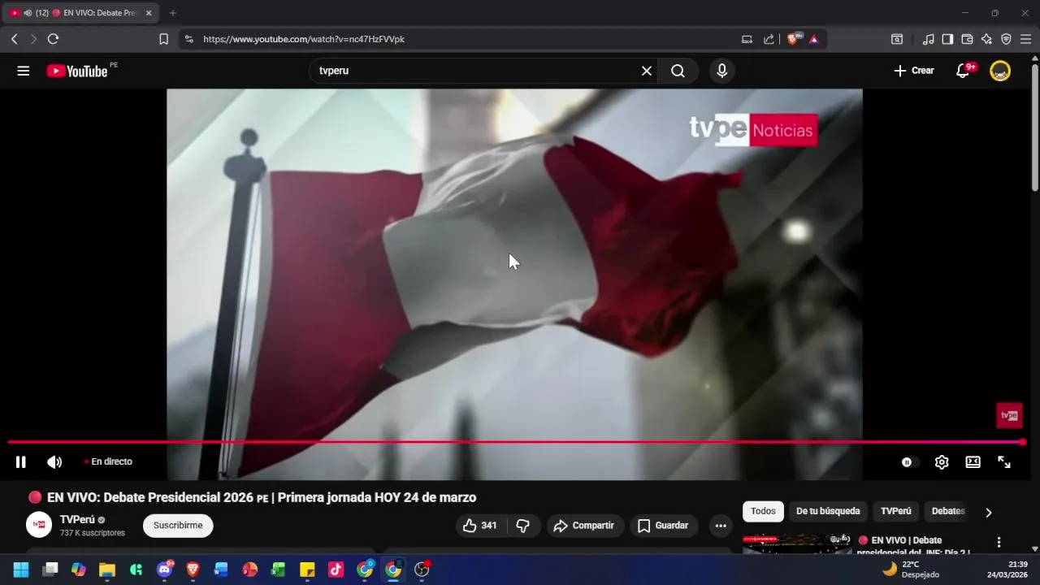
Task: Open the Windows Start menu
Action: pos(21,570)
